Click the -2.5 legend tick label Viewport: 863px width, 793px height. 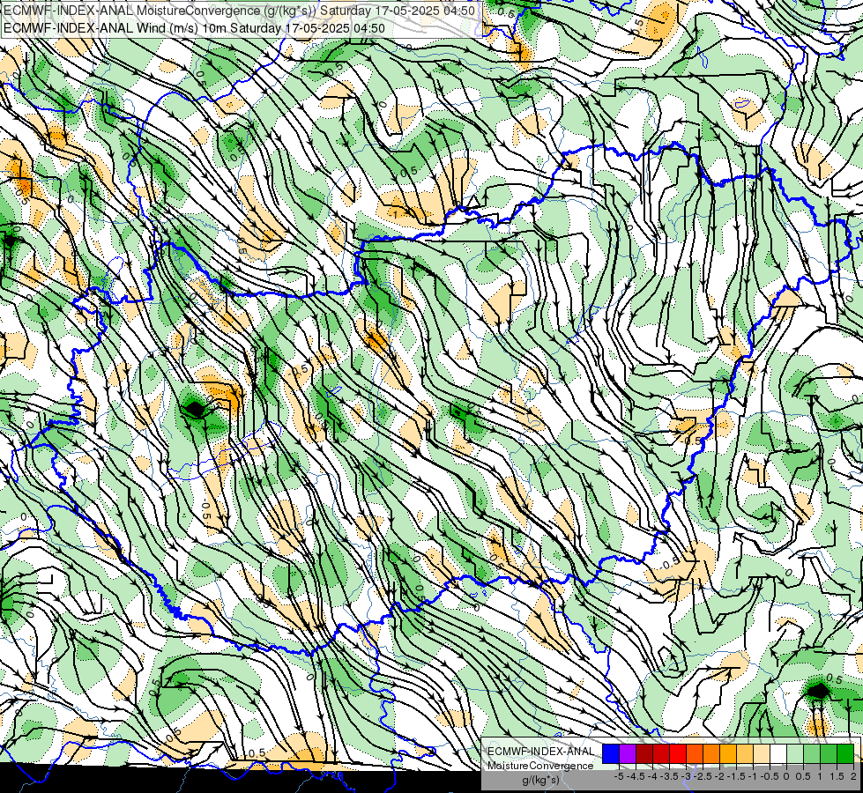(703, 776)
